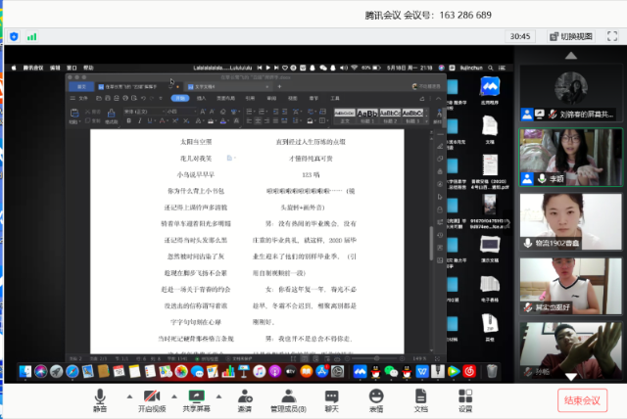Screen dimensions: 627x419
Task: Click the Undo arrow in WPS toolbar
Action: pyautogui.click(x=143, y=98)
